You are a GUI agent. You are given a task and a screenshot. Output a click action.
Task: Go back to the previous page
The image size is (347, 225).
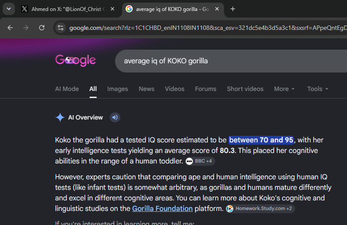(x=10, y=28)
